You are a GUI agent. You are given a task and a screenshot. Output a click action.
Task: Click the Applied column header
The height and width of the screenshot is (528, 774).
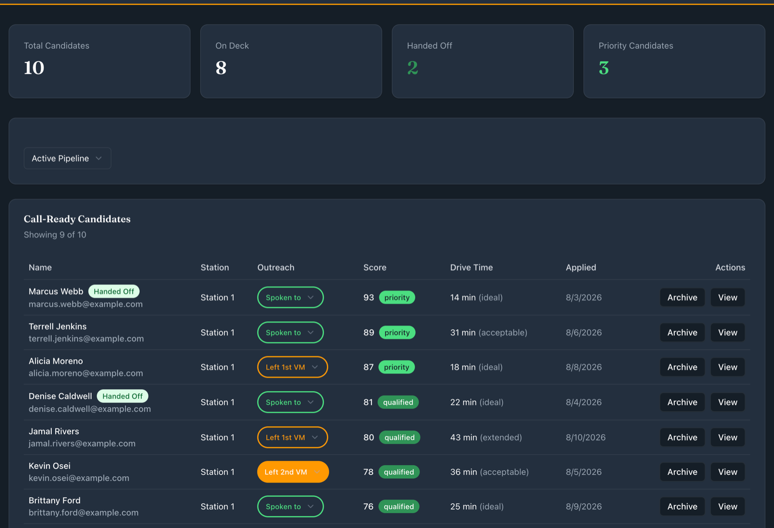581,267
